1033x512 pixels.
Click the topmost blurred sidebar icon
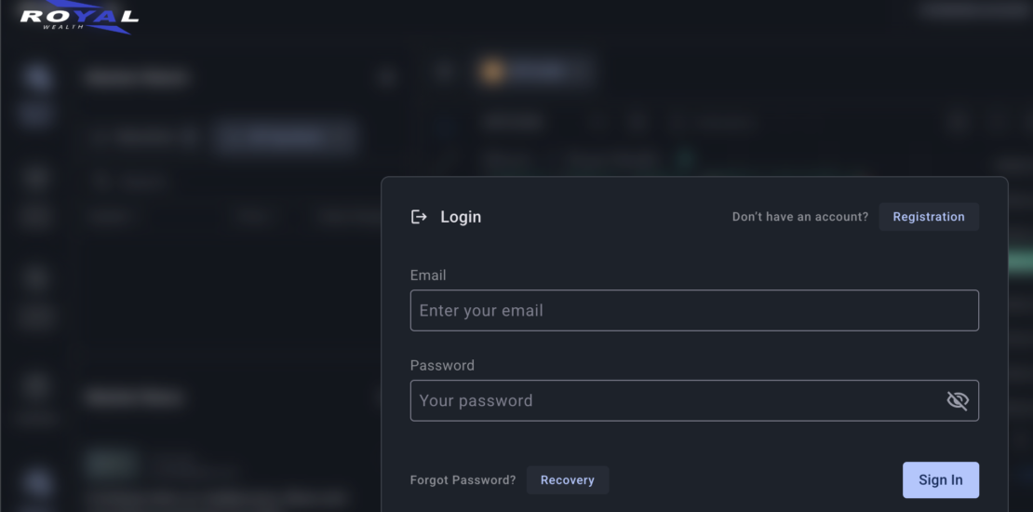(37, 78)
